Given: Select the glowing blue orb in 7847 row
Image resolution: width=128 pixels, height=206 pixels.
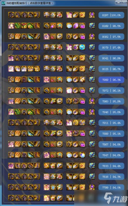Looking at the screenshot, I should click(x=82, y=155).
